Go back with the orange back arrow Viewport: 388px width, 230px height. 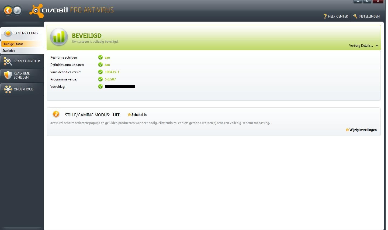tap(8, 11)
